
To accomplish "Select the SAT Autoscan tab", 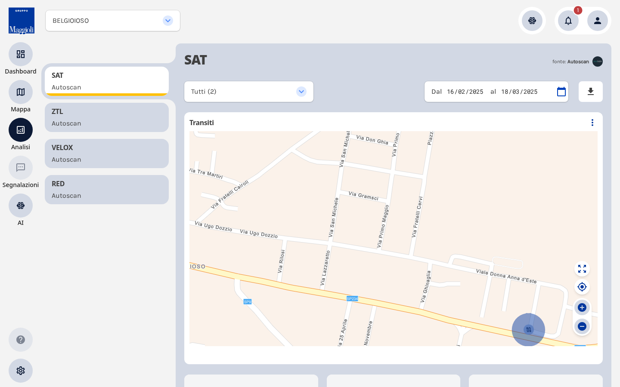I will pyautogui.click(x=107, y=81).
